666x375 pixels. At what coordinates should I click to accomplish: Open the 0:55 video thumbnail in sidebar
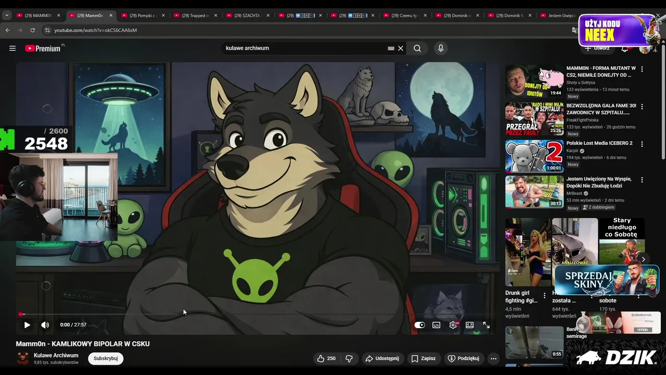coord(534,342)
